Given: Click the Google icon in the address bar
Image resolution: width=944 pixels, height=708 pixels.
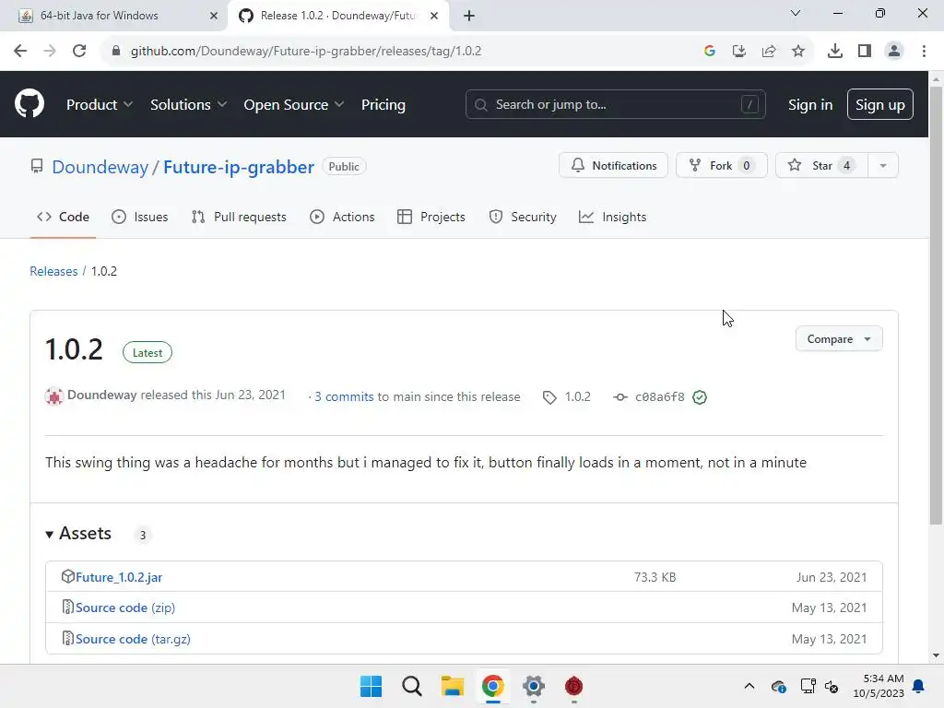Looking at the screenshot, I should click(x=709, y=52).
